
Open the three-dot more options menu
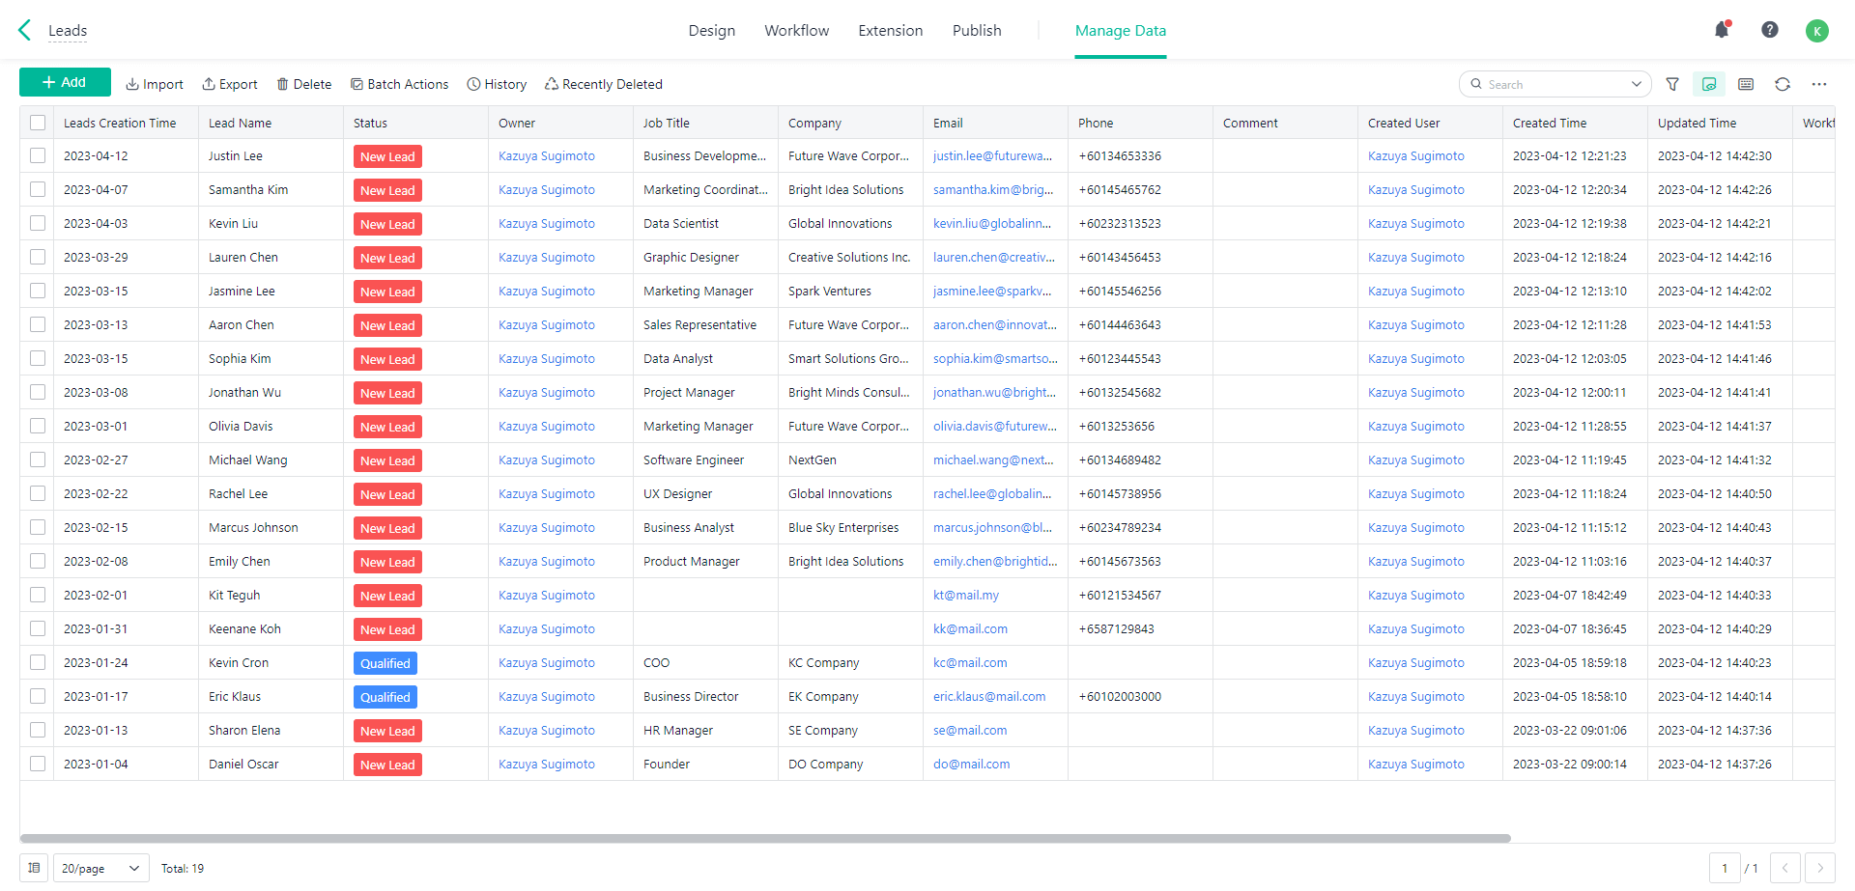click(1819, 84)
